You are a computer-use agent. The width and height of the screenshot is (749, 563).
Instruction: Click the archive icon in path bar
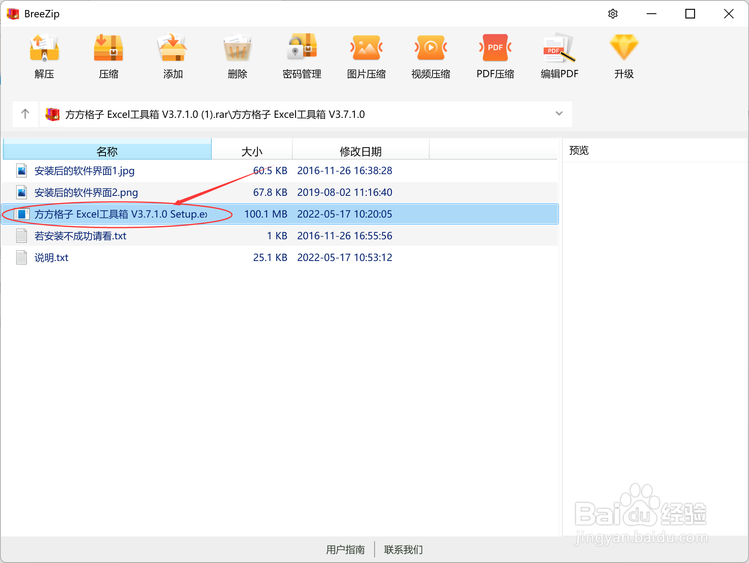pos(52,114)
